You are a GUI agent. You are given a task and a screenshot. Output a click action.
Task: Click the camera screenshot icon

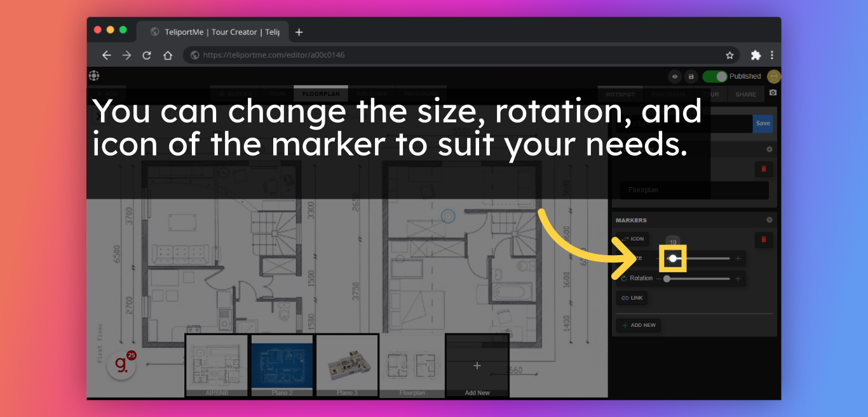point(773,93)
